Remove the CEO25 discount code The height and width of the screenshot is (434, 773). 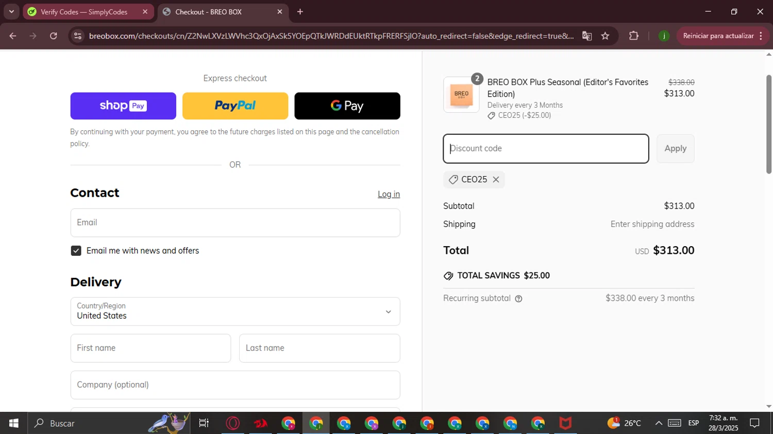[x=496, y=180]
